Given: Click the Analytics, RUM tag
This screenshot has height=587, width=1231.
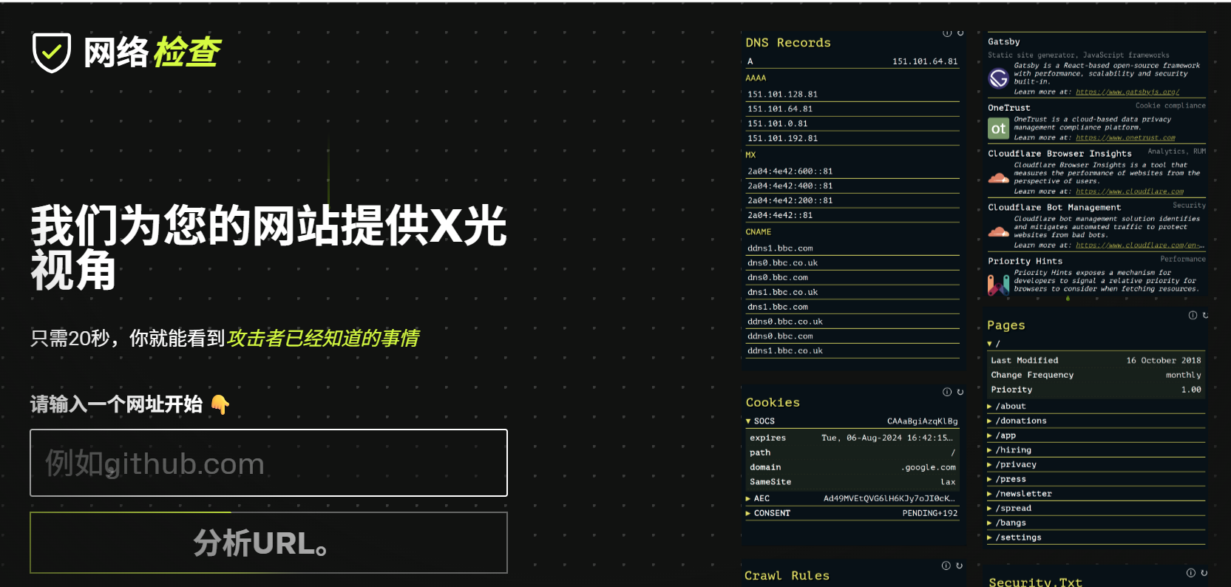Looking at the screenshot, I should tap(1176, 152).
